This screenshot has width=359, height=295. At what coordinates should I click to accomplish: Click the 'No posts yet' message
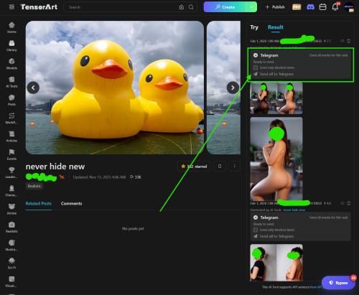[x=133, y=229]
